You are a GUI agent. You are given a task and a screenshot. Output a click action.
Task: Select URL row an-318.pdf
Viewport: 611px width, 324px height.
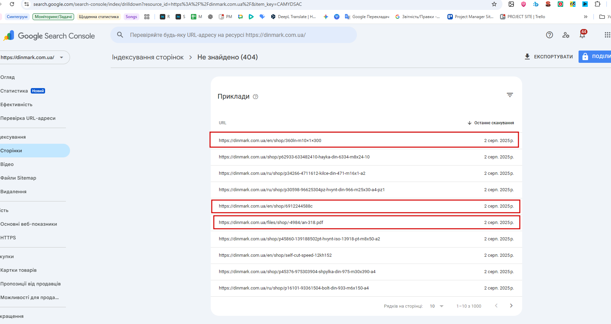[x=366, y=223]
